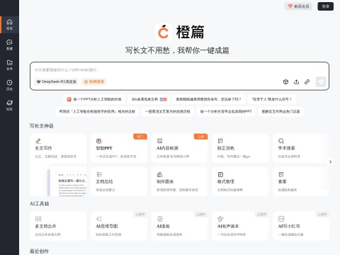This screenshot has height=255, width=340.
Task: Click the 学术搜索 magnifier icon
Action: point(281,141)
